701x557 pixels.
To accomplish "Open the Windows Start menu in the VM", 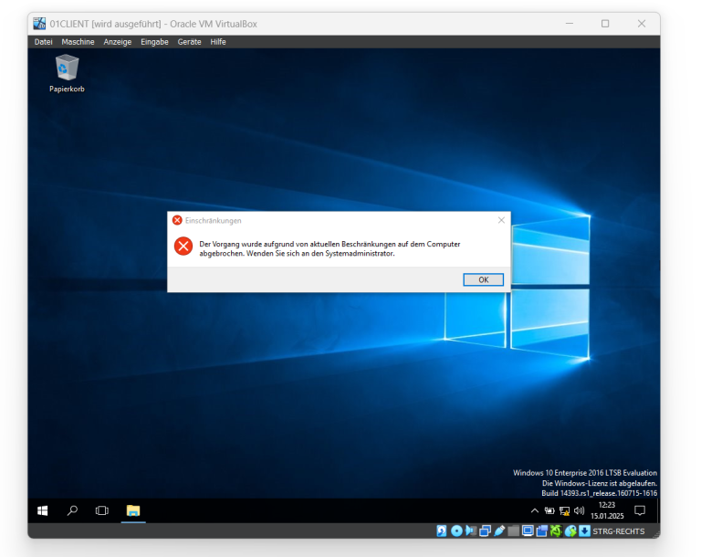I will (43, 510).
